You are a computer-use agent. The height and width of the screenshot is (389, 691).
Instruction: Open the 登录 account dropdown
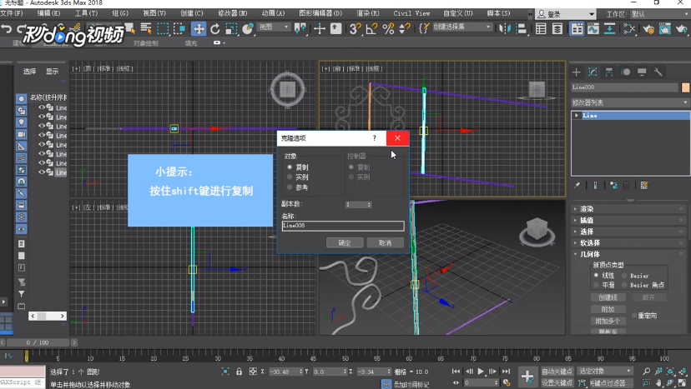[566, 14]
